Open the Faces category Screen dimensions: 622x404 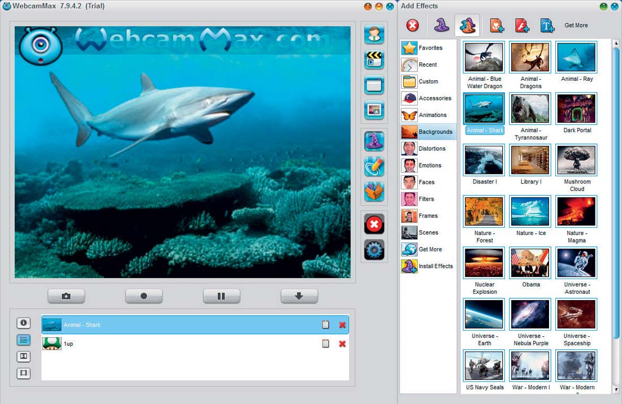click(428, 183)
